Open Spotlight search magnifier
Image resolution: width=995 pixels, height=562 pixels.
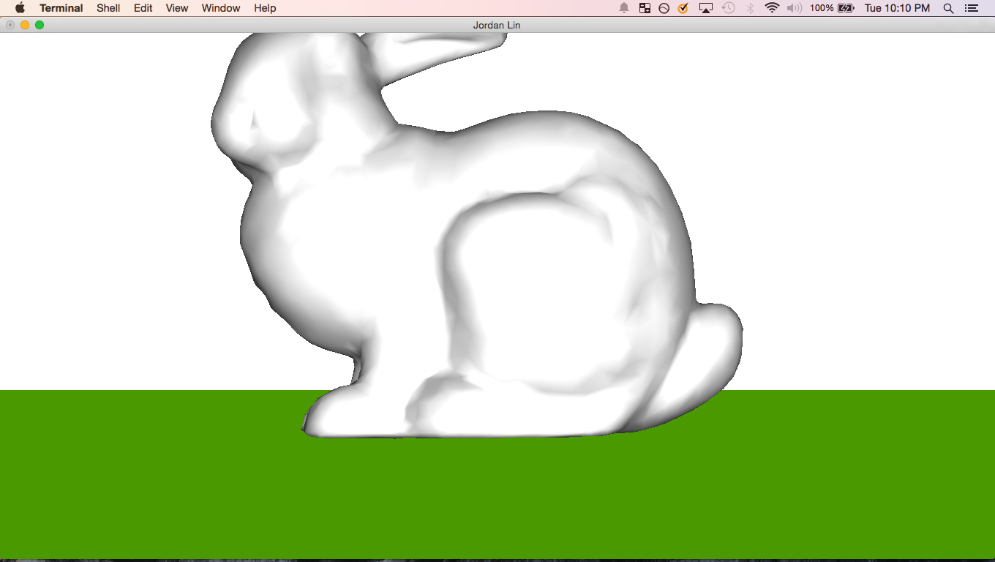coord(948,8)
